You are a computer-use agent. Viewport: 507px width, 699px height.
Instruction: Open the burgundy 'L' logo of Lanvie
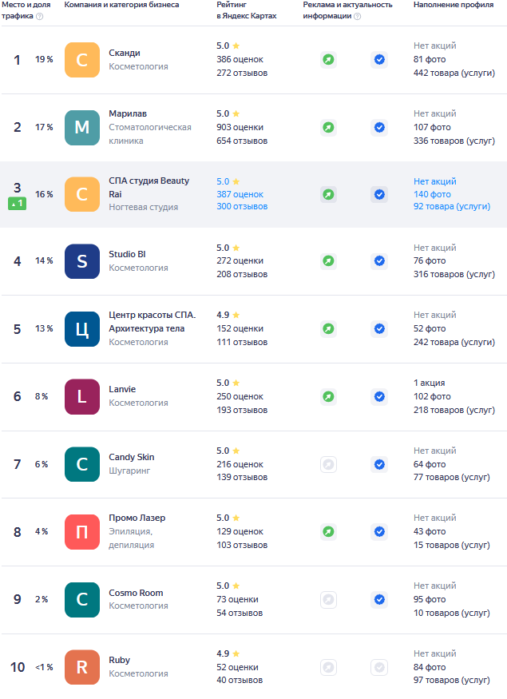coord(82,397)
